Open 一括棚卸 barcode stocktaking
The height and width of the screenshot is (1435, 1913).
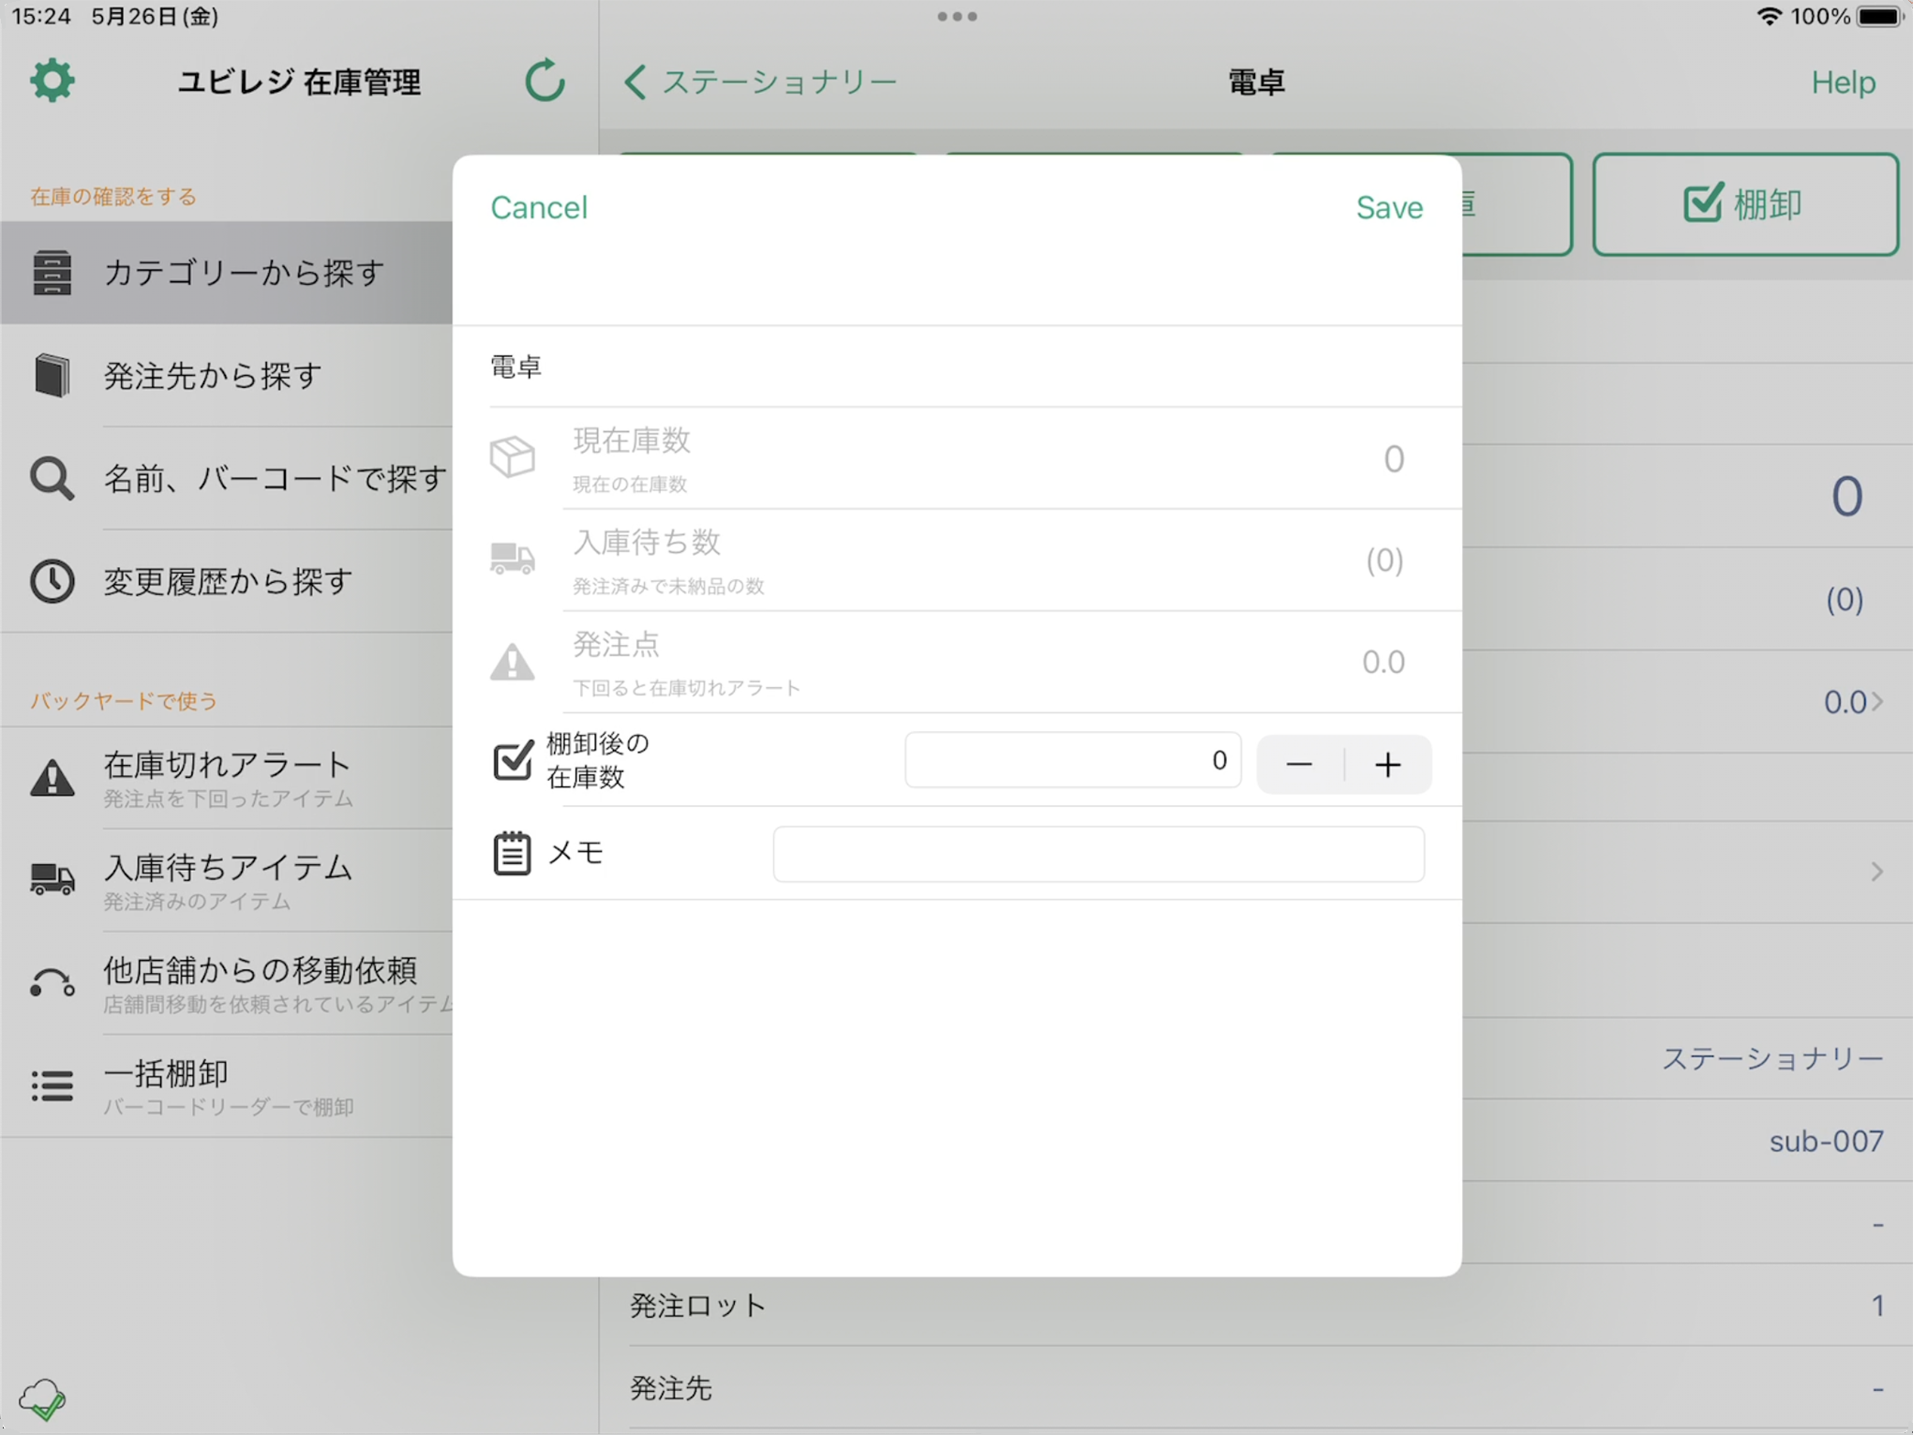point(227,1086)
